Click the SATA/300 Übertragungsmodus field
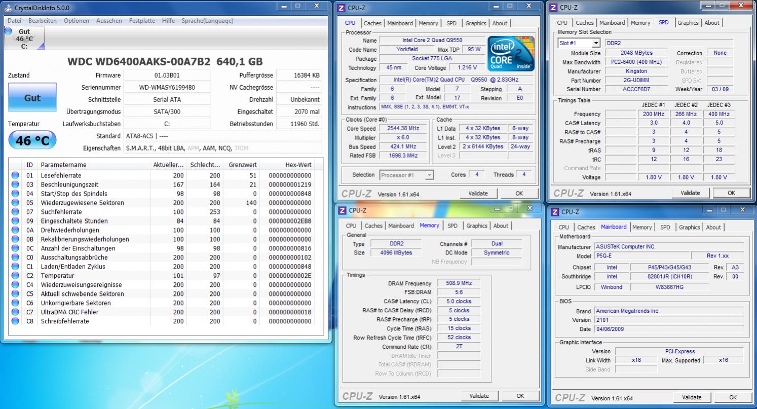Viewport: 757px width, 409px height. 167,112
